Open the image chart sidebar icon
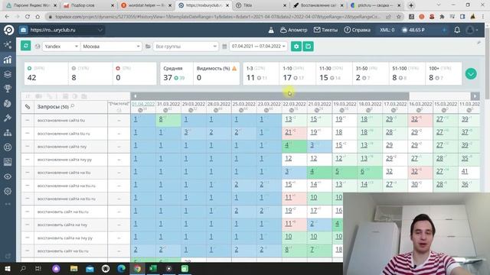The height and width of the screenshot is (275, 490). (x=8, y=162)
